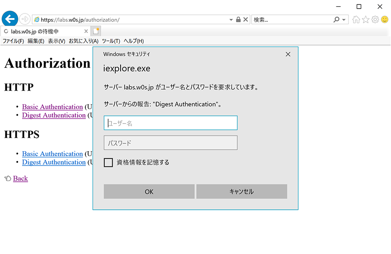The width and height of the screenshot is (391, 254).
Task: Open a new tab with the tab button
Action: (96, 31)
